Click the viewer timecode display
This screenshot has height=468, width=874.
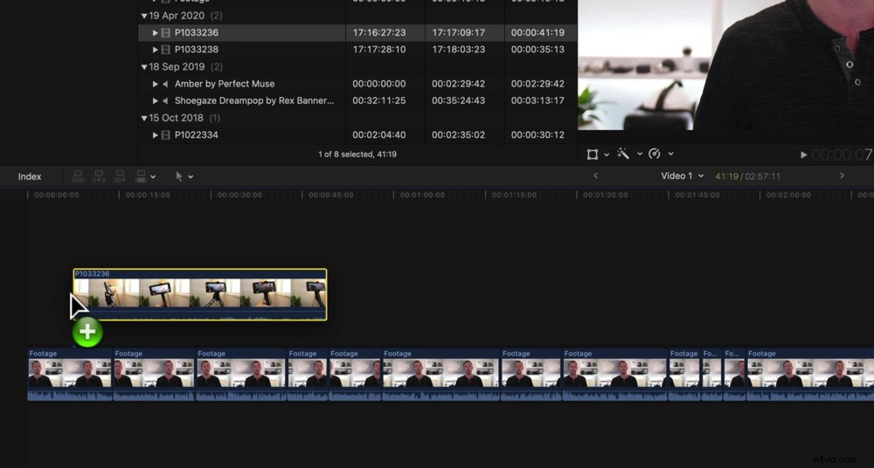point(843,155)
